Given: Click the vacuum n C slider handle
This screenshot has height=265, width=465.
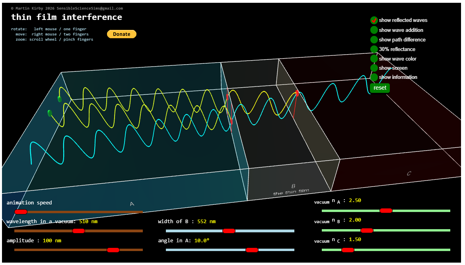Looking at the screenshot, I should coord(348,250).
